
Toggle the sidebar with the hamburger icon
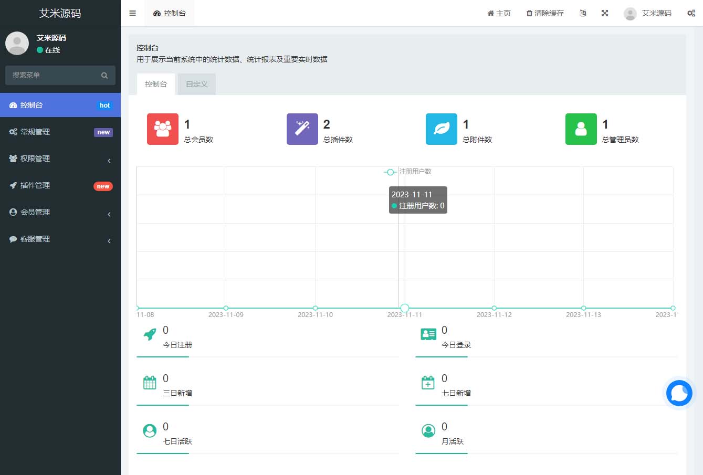132,13
